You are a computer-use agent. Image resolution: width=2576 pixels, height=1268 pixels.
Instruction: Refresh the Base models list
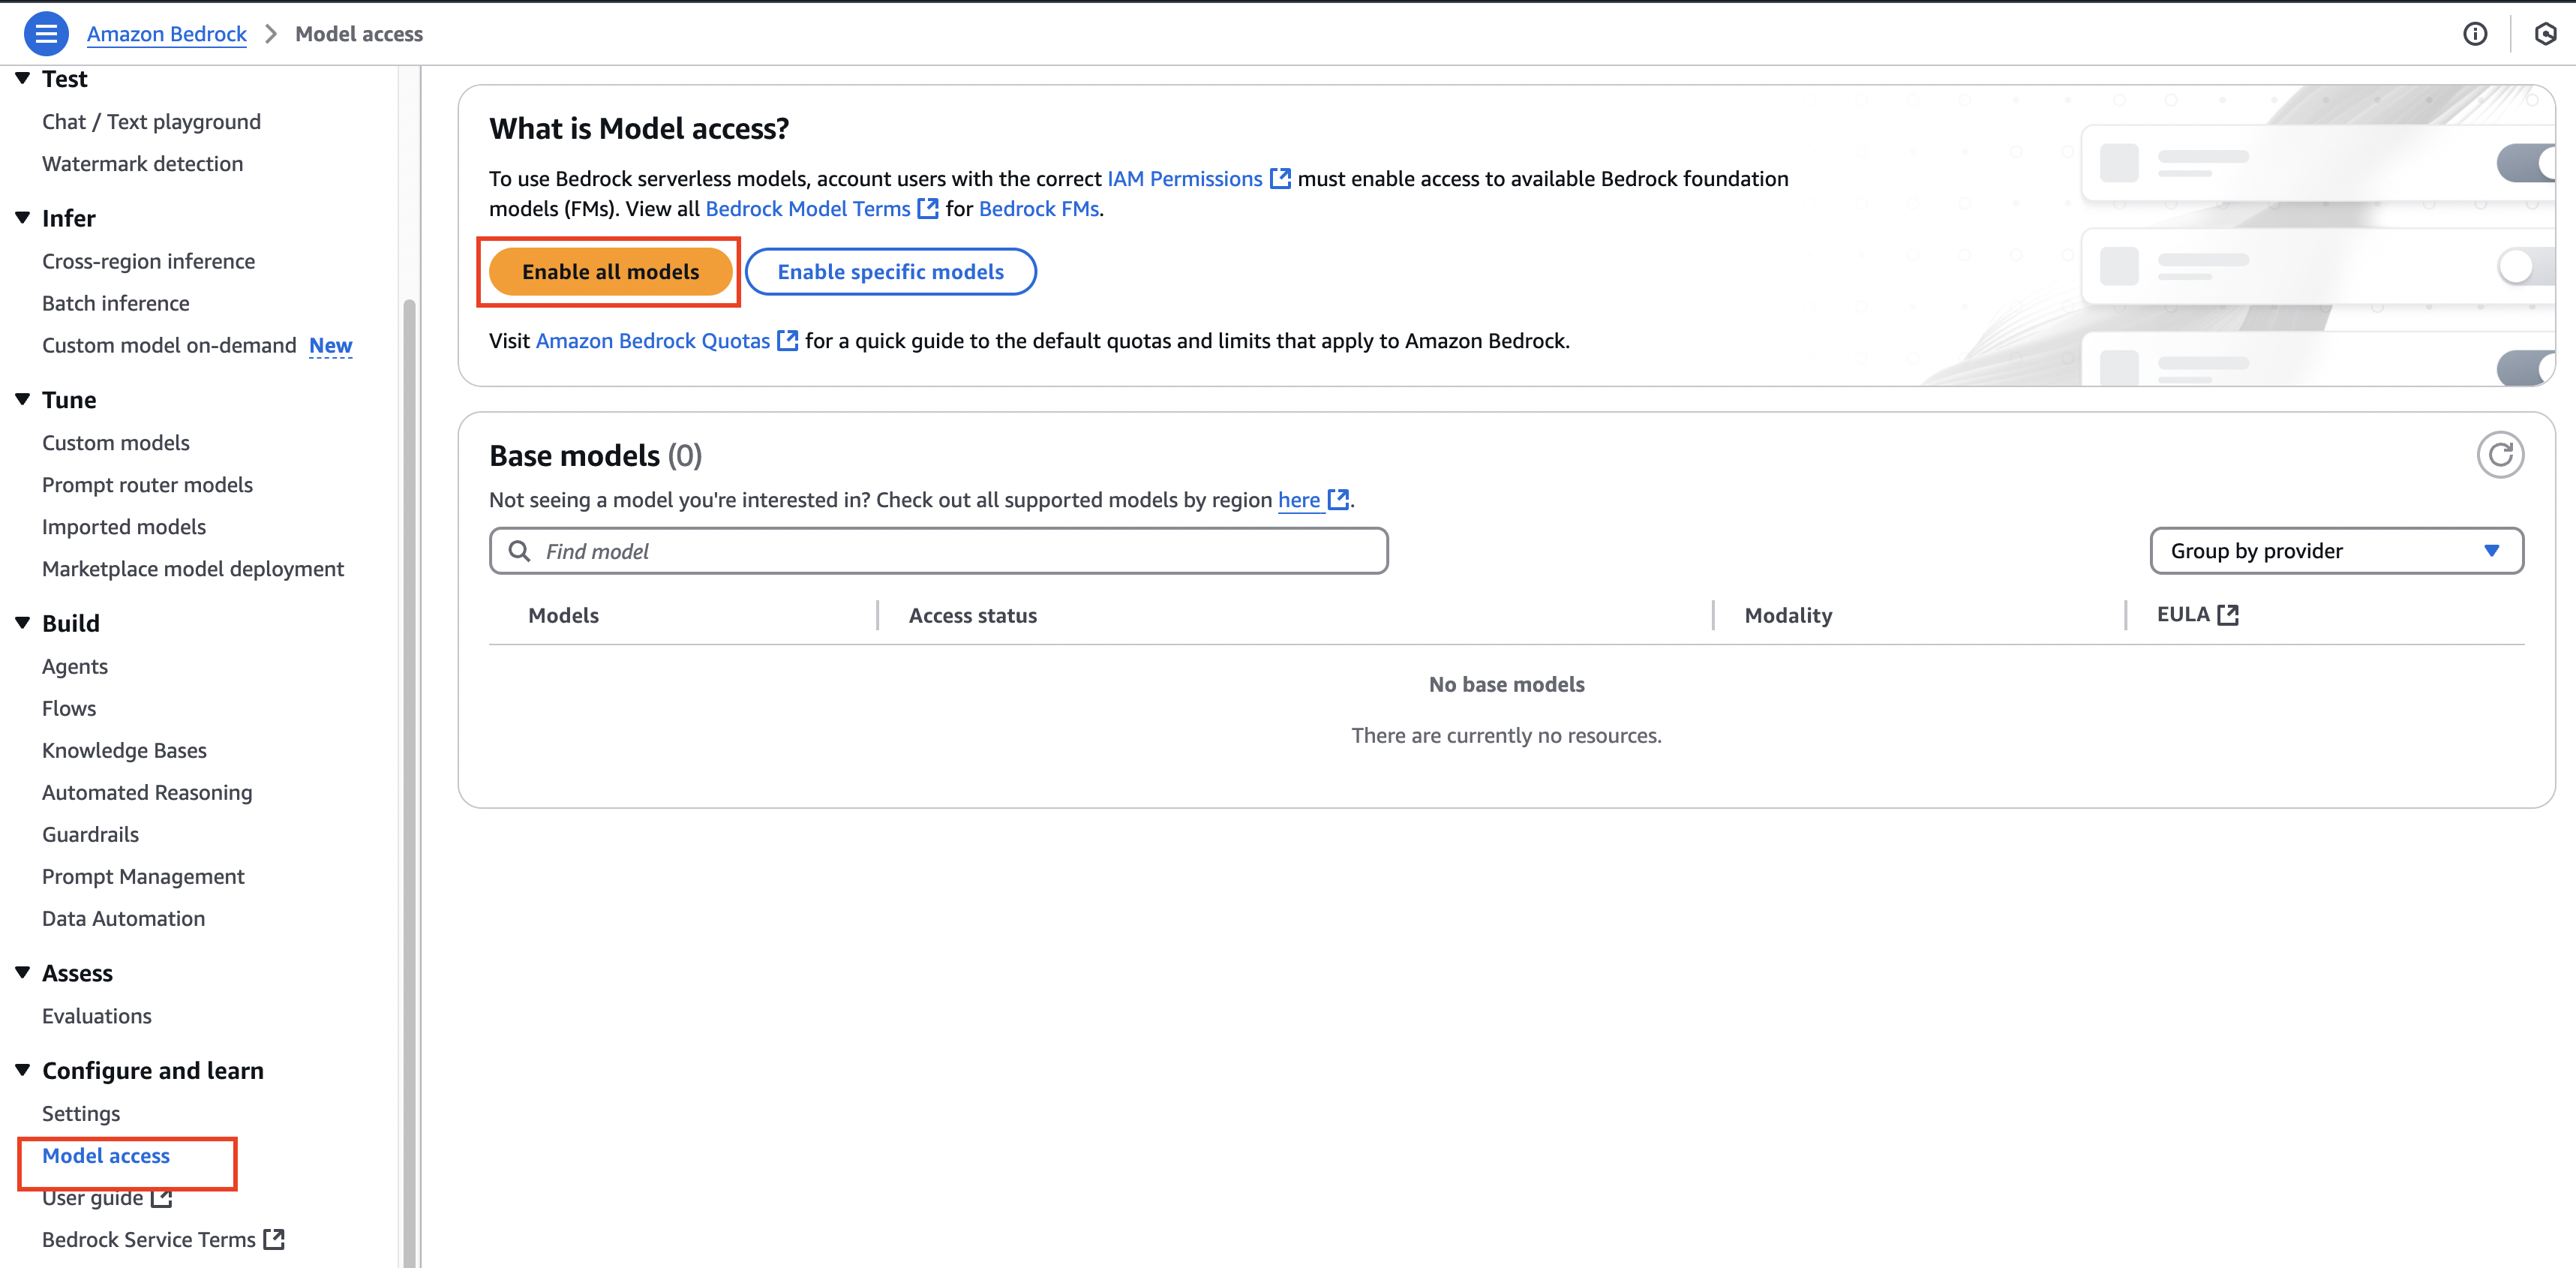(x=2500, y=456)
